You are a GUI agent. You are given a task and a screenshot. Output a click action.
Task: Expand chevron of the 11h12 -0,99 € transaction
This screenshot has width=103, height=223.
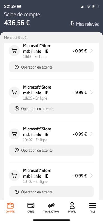click(x=92, y=51)
